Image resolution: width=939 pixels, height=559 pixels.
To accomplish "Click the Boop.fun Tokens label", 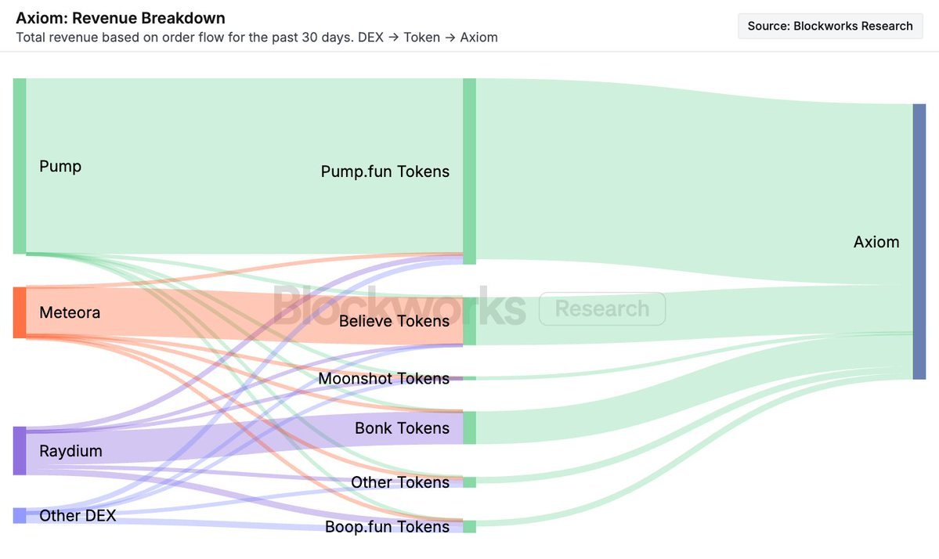I will [387, 527].
